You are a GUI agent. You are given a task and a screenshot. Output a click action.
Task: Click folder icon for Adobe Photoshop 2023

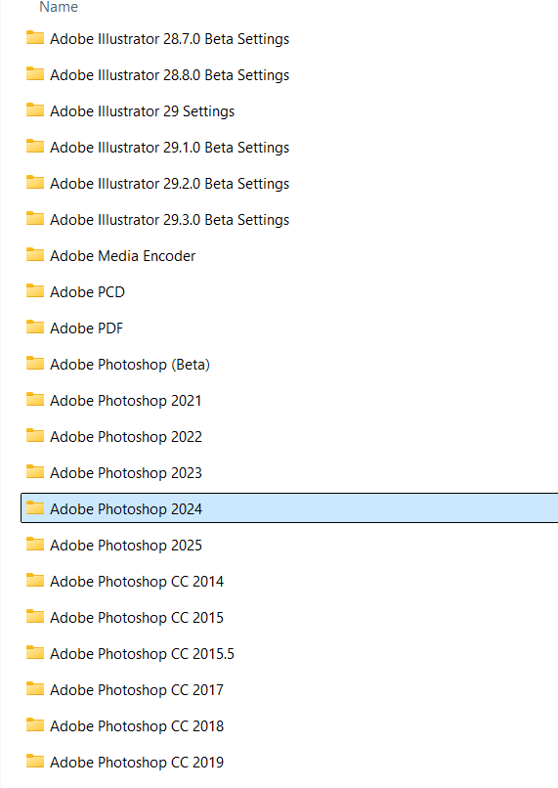pyautogui.click(x=35, y=472)
